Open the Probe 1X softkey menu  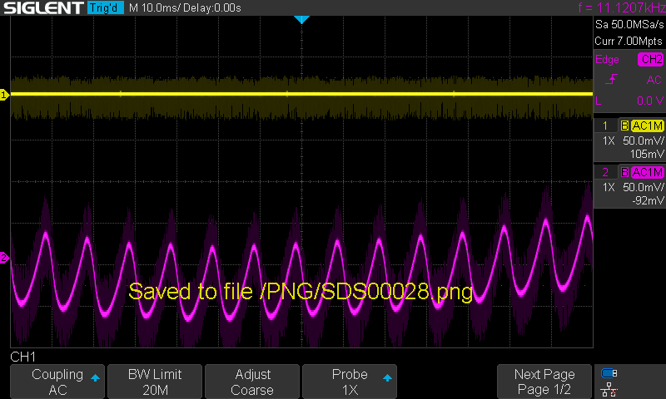click(350, 382)
